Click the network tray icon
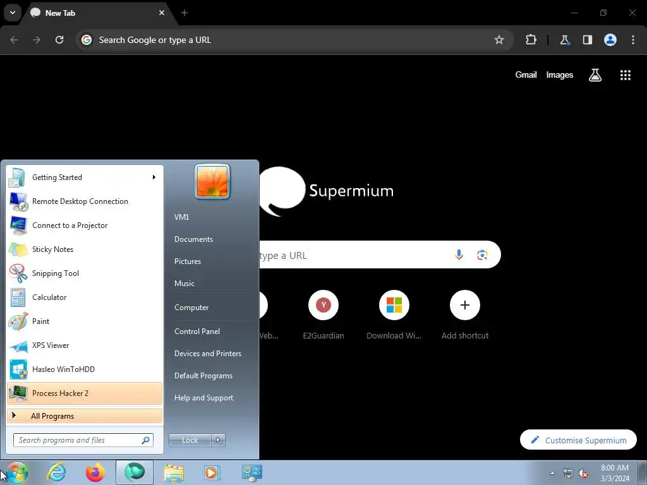This screenshot has width=647, height=485. [x=568, y=473]
